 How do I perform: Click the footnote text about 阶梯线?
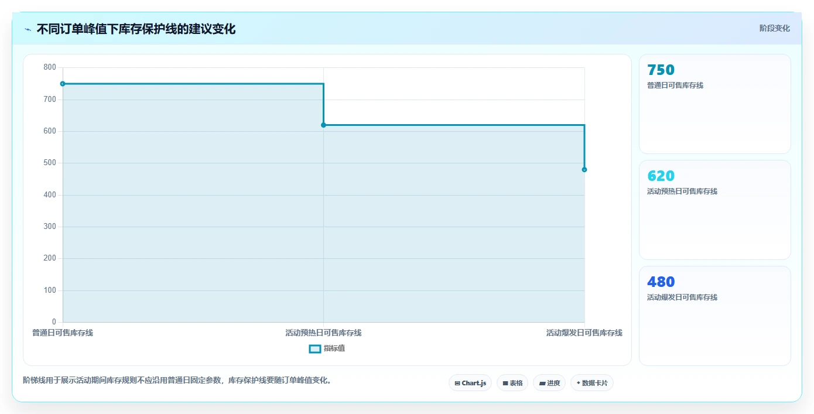tap(178, 380)
